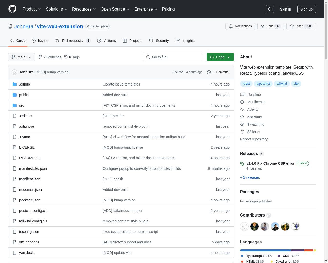Click the Readme book icon
The width and height of the screenshot is (328, 263).
coord(242,95)
